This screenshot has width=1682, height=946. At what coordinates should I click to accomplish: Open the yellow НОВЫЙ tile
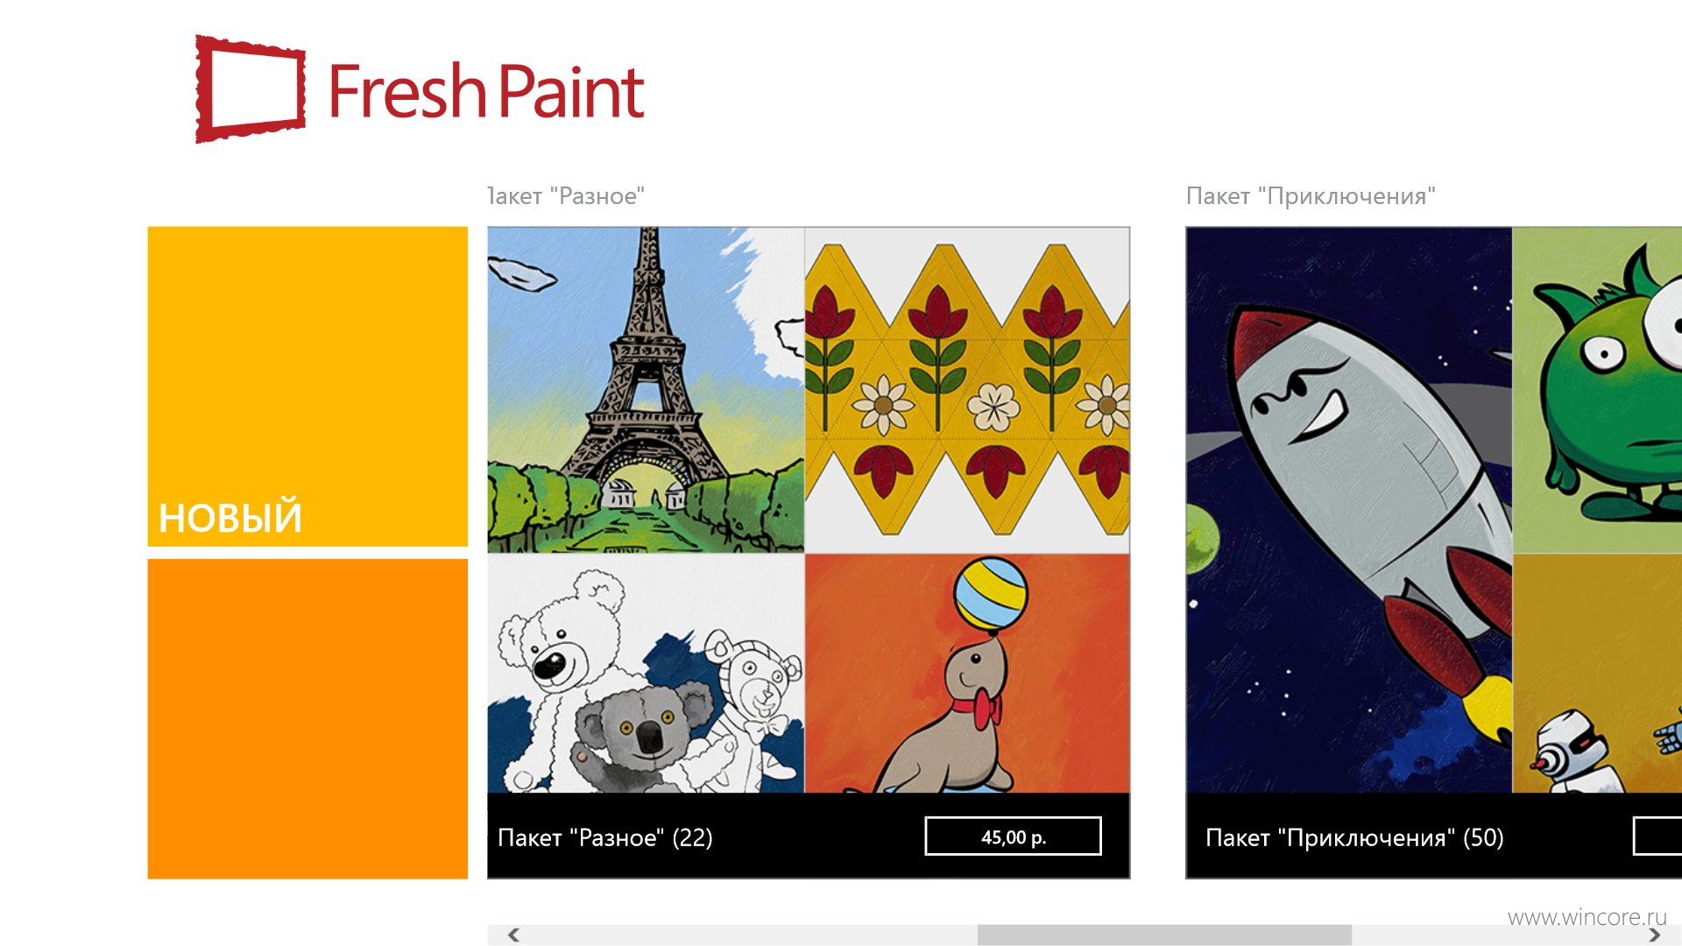tap(307, 386)
